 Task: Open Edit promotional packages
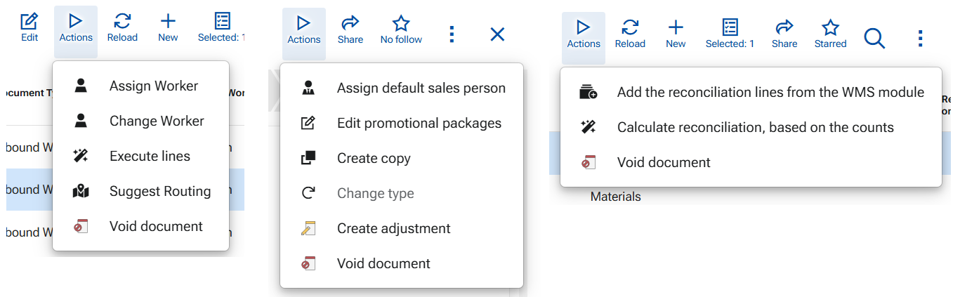click(419, 124)
